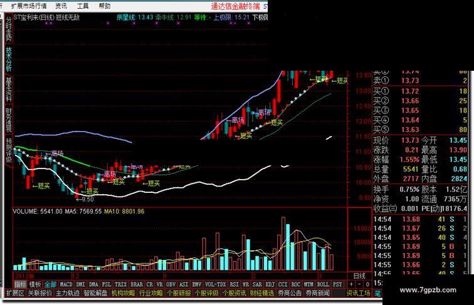
Task: Click the 换手 value 0.75%
Action: point(409,190)
